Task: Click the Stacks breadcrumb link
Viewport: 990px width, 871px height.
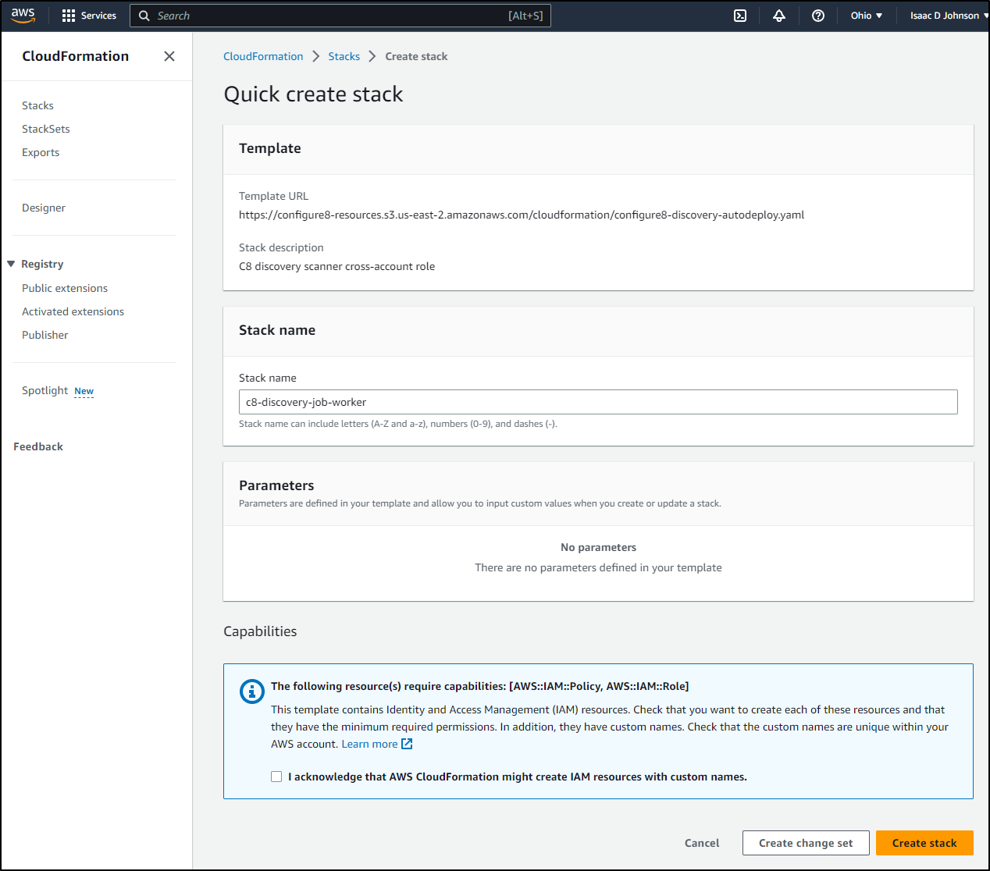Action: point(344,56)
